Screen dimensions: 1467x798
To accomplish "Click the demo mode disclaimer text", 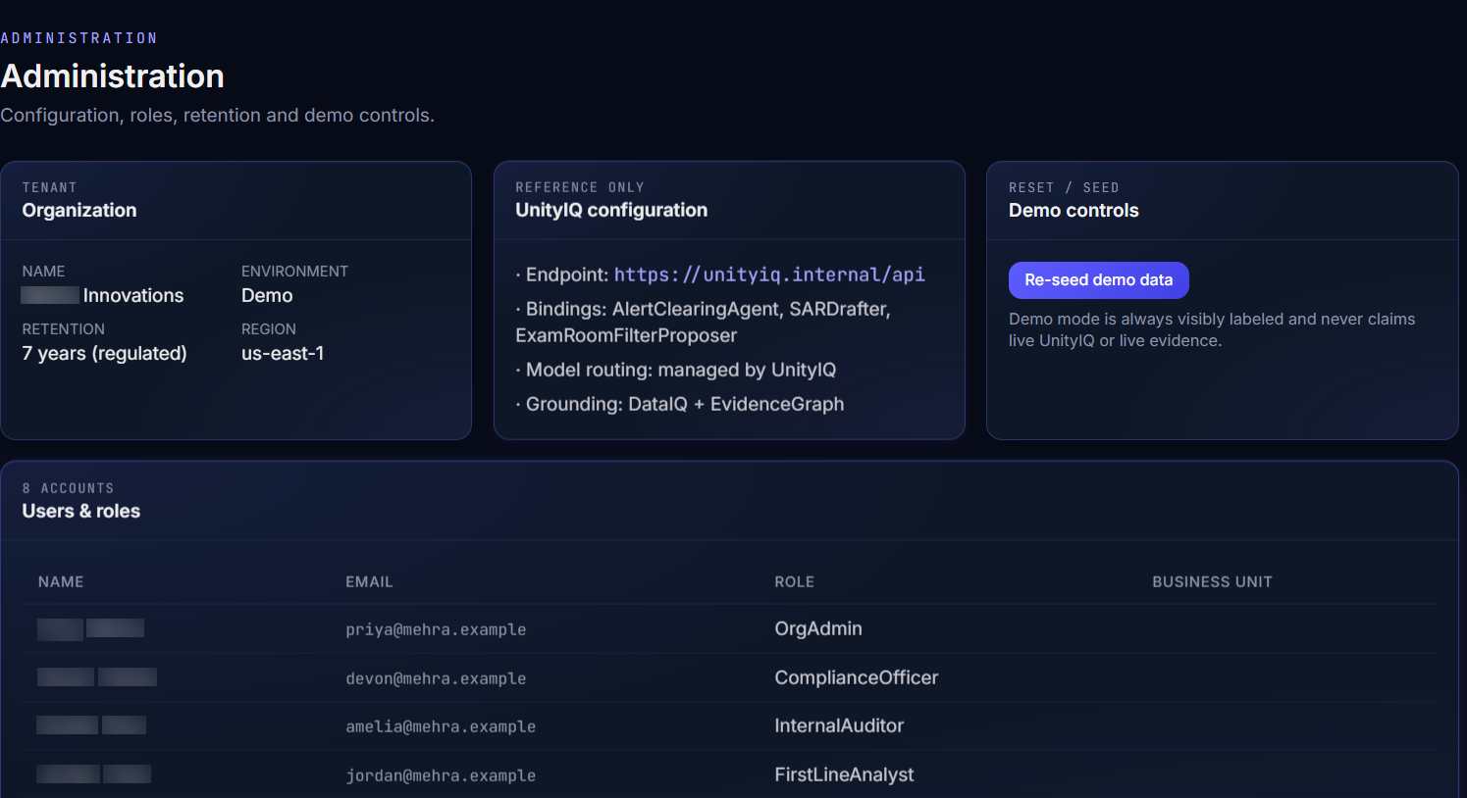I will (1212, 329).
